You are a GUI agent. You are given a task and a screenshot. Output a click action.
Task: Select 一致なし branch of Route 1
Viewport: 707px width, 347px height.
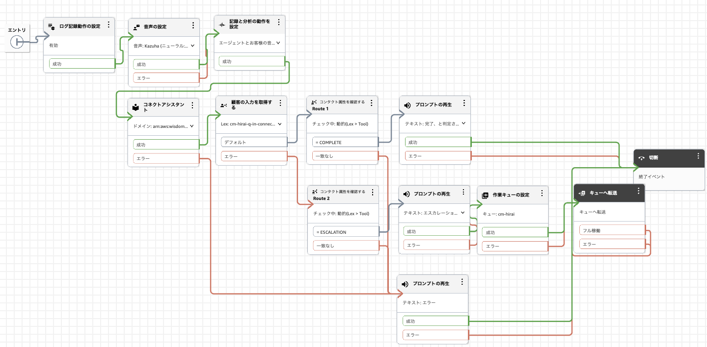pos(345,156)
